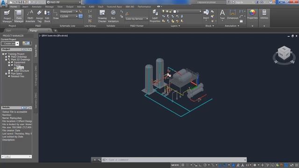Open the Project Manager ribbon button
The image size is (299, 168).
7,16
